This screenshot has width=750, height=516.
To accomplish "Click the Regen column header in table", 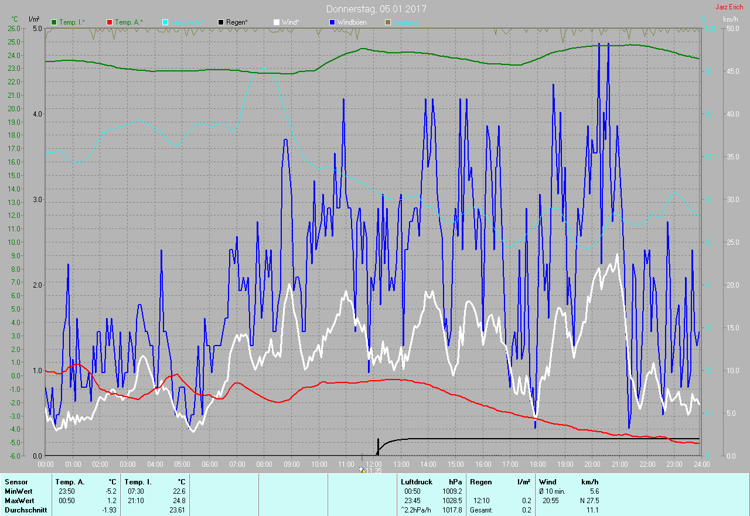I will click(481, 482).
